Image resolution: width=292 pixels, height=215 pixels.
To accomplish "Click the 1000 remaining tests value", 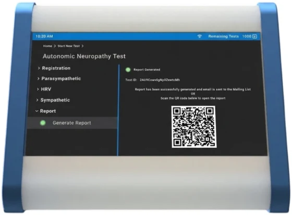I will point(247,36).
